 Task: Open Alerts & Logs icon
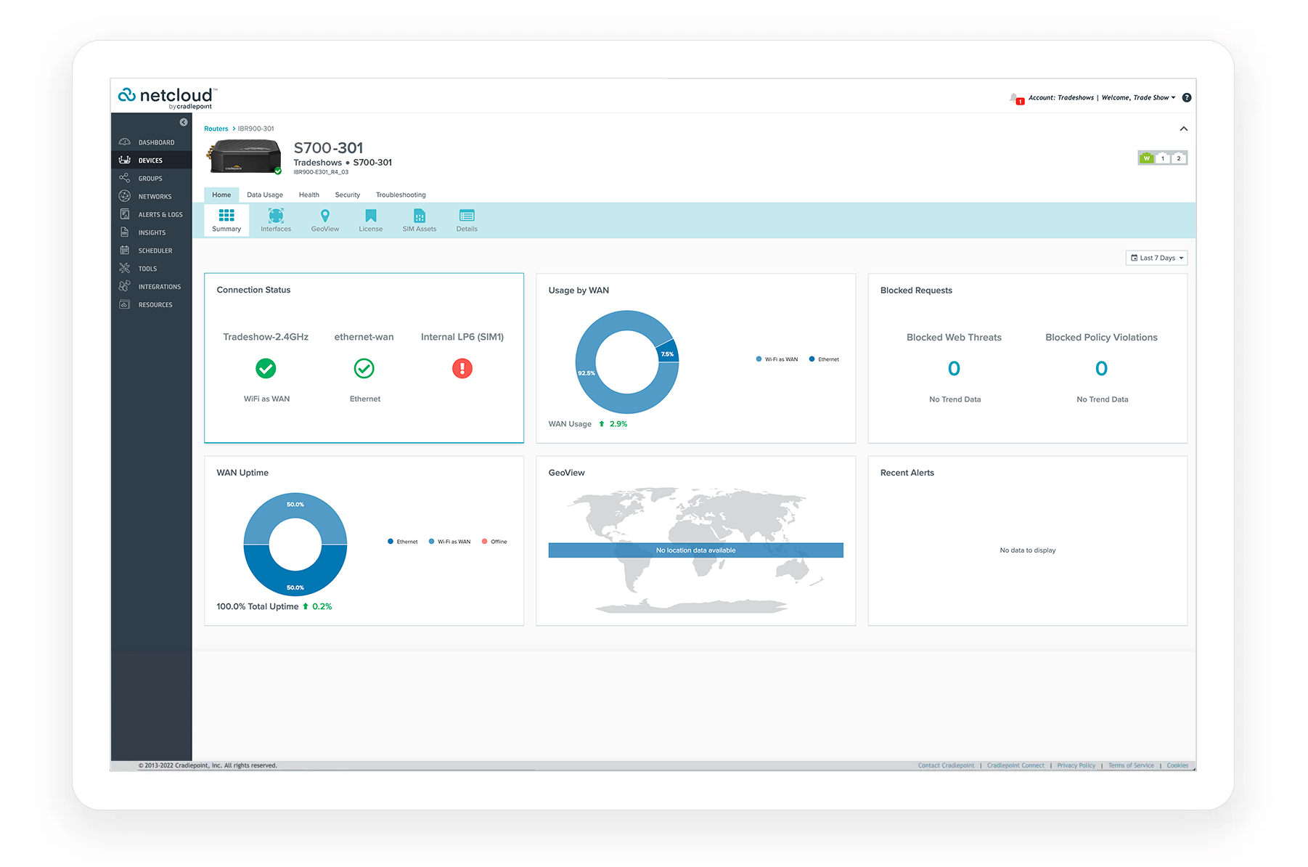tap(125, 214)
